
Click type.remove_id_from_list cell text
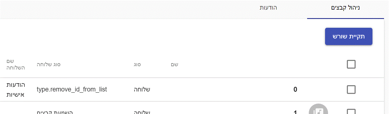tap(72, 90)
